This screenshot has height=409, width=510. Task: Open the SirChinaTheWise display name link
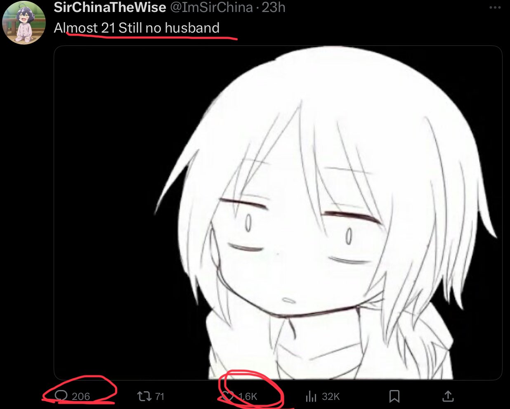pos(110,7)
